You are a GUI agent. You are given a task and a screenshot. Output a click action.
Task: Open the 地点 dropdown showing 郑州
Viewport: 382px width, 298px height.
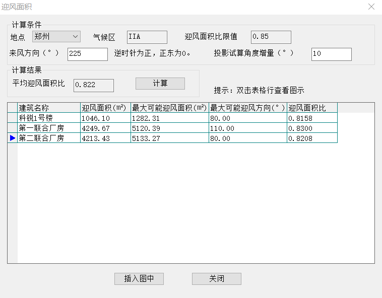coord(56,37)
